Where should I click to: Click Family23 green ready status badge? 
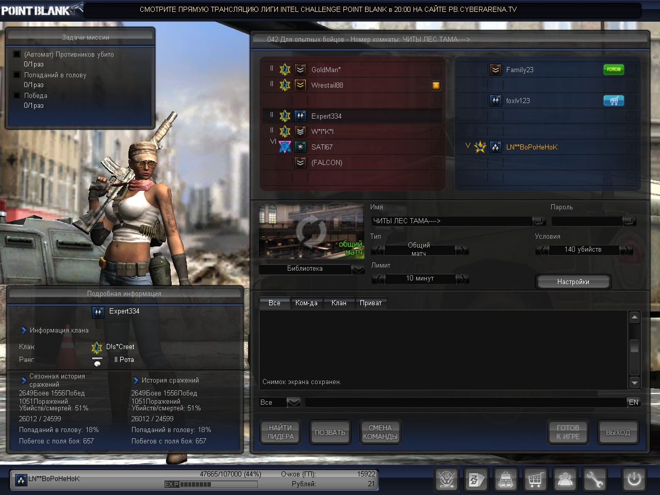click(x=614, y=69)
